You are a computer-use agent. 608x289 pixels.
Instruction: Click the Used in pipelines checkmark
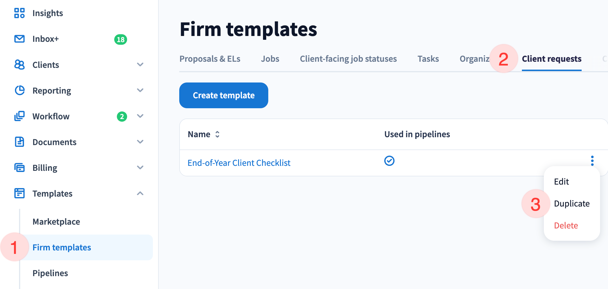click(x=389, y=161)
